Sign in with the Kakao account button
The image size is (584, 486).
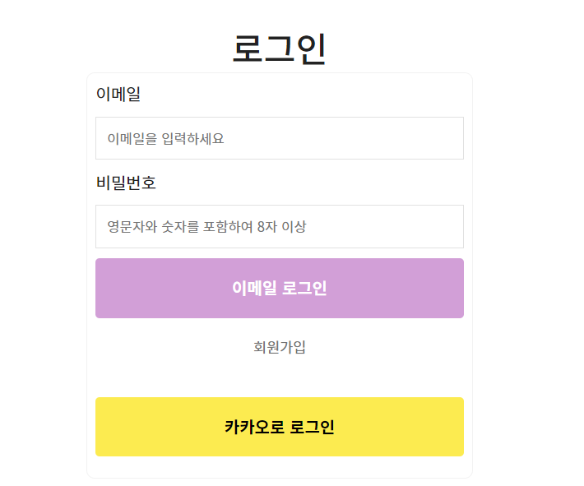click(x=280, y=427)
